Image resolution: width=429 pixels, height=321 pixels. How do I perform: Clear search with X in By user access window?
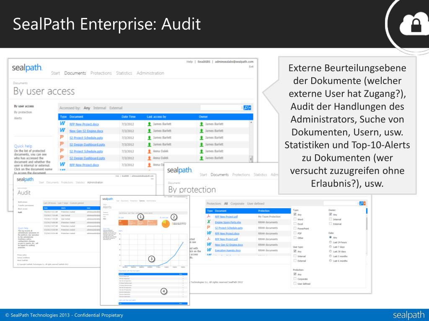pyautogui.click(x=241, y=108)
